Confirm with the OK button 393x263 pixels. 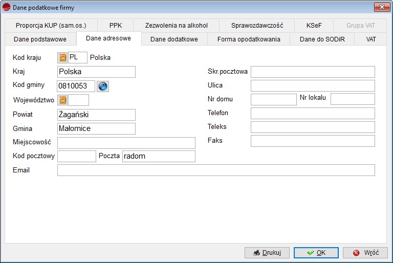[316, 253]
